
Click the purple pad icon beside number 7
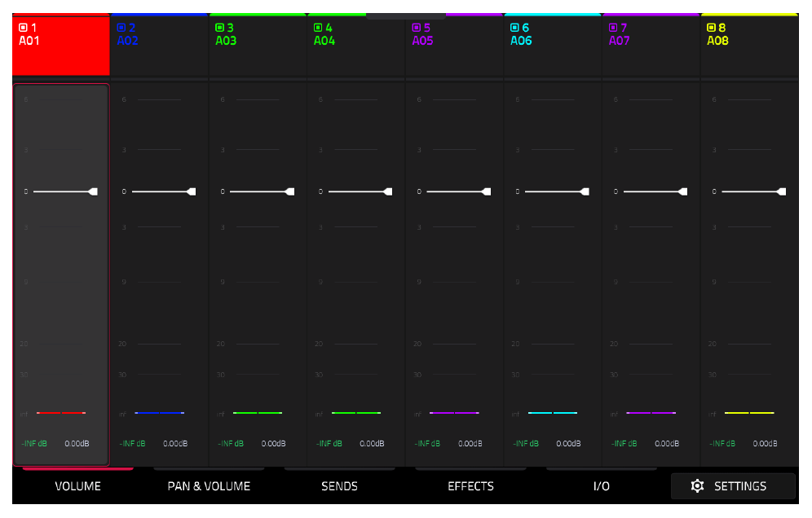pyautogui.click(x=613, y=28)
